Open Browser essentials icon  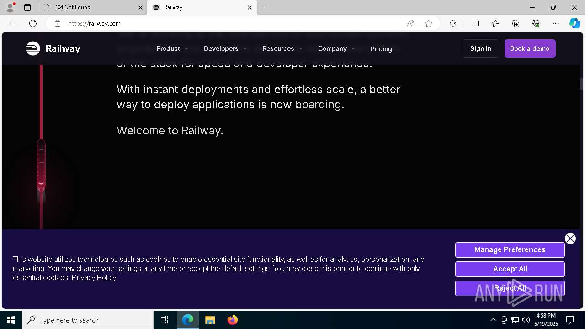click(x=536, y=23)
